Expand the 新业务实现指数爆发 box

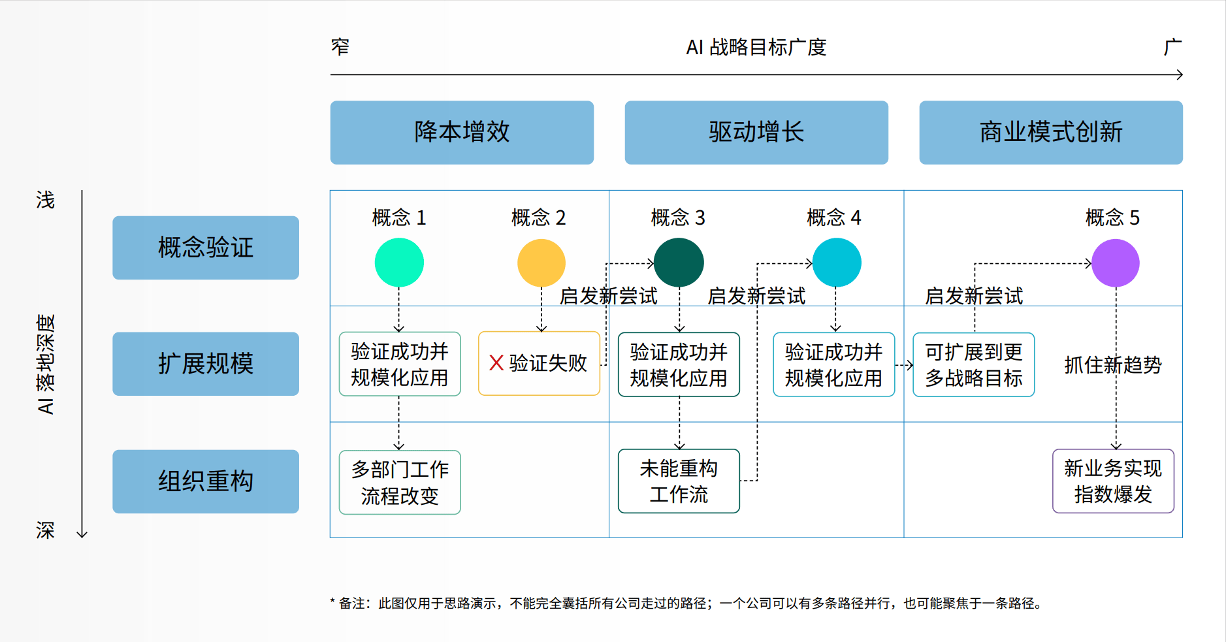(1114, 481)
